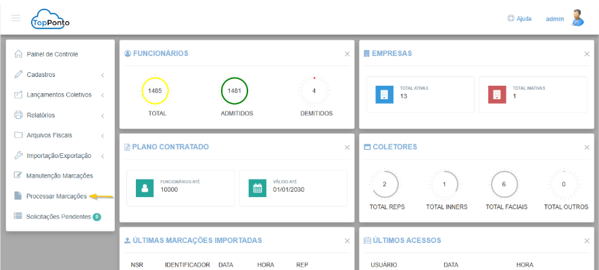The image size is (599, 270).
Task: Click the green employee limit person icon
Action: (144, 188)
